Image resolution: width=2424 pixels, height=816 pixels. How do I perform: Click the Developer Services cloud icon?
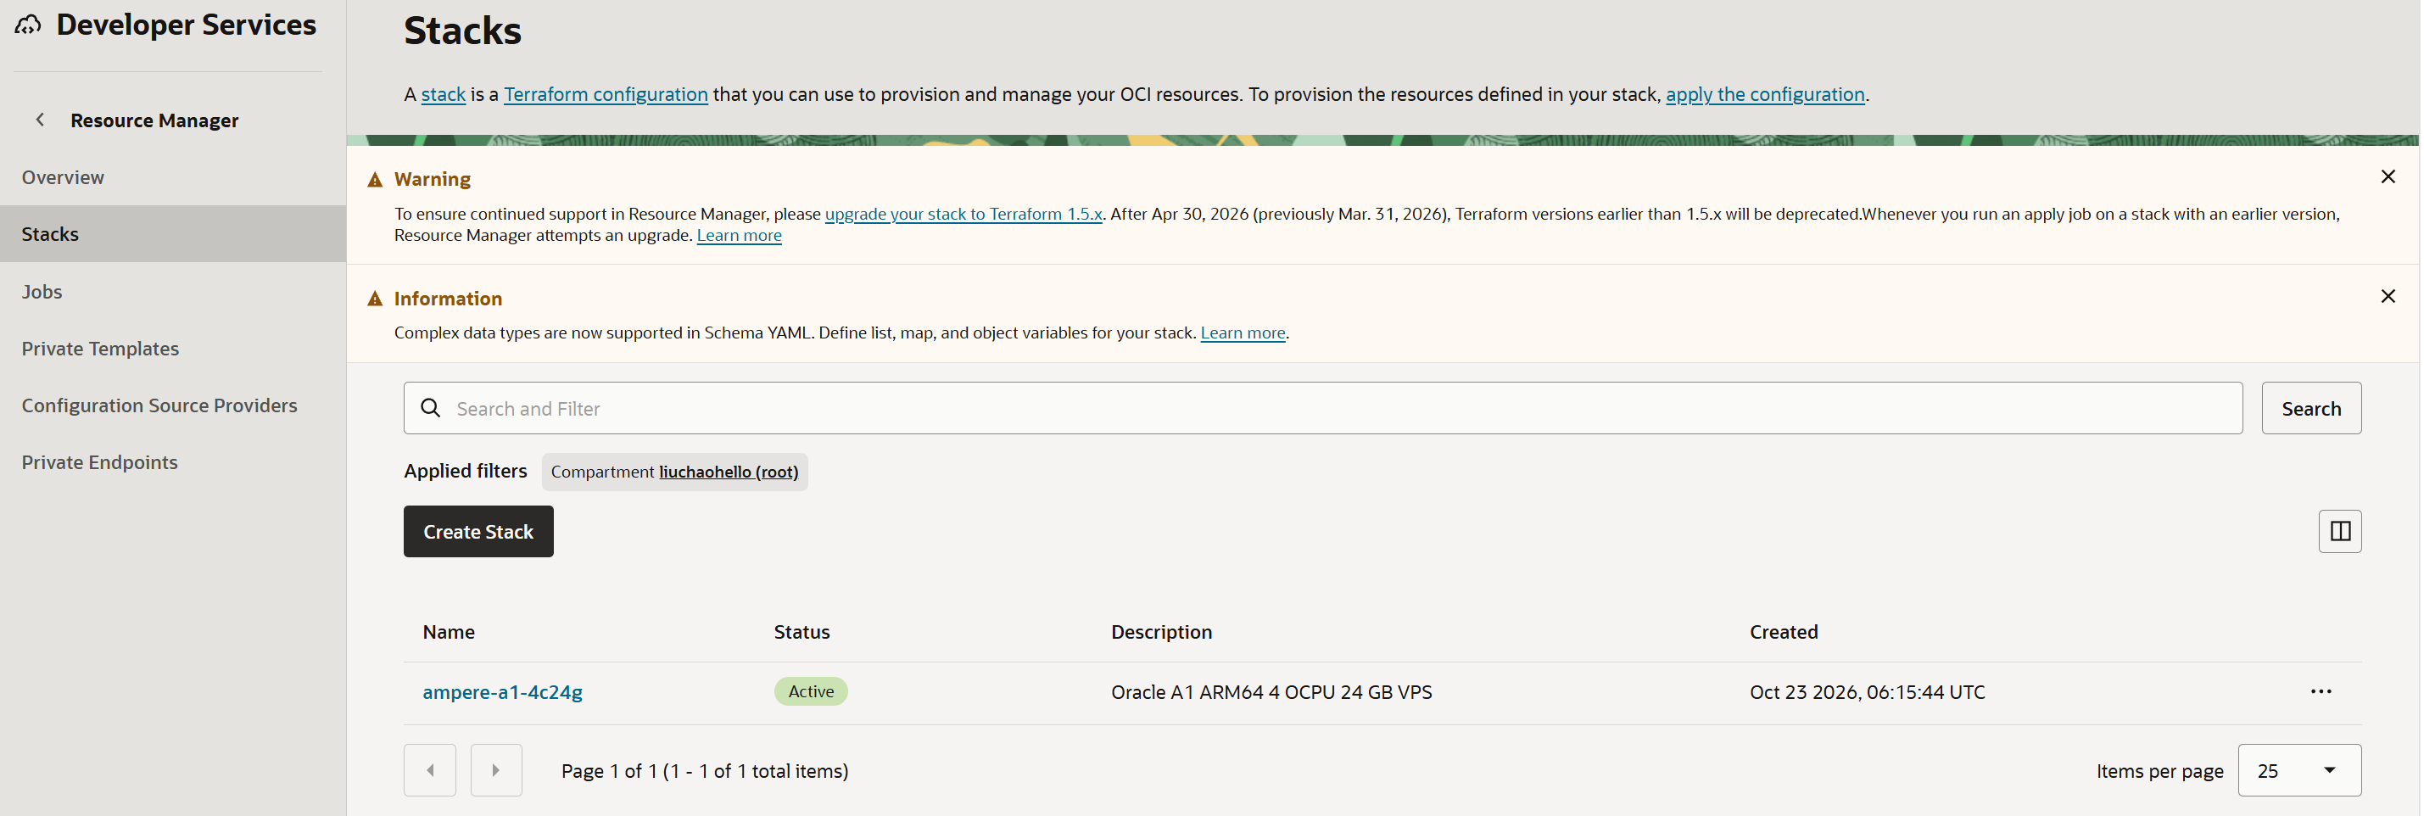[x=28, y=25]
